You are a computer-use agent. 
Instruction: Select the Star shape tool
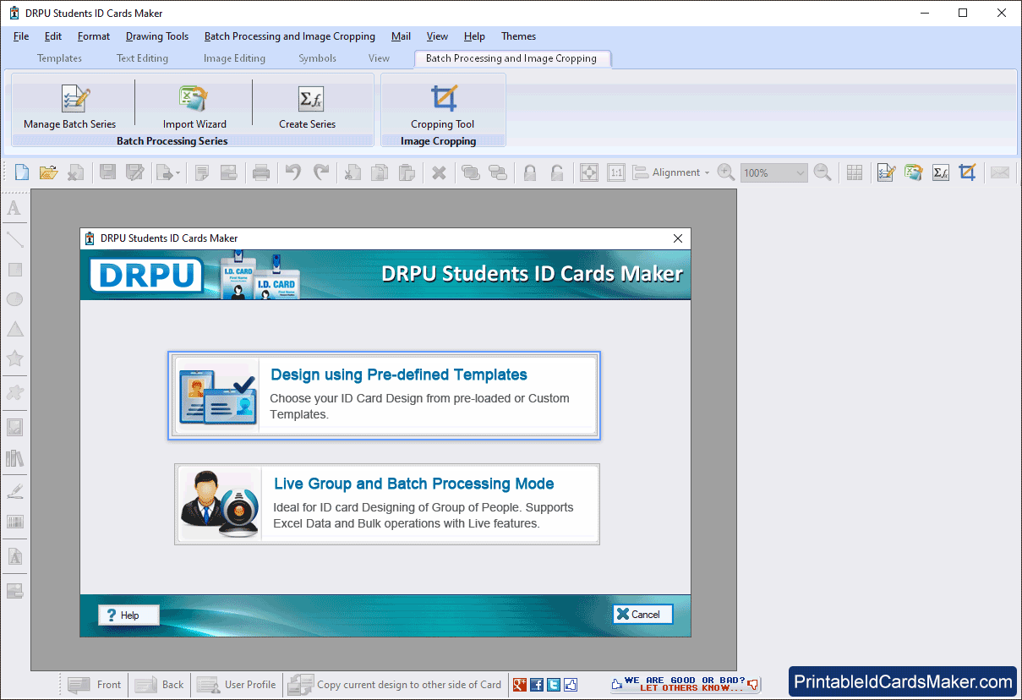[x=14, y=358]
